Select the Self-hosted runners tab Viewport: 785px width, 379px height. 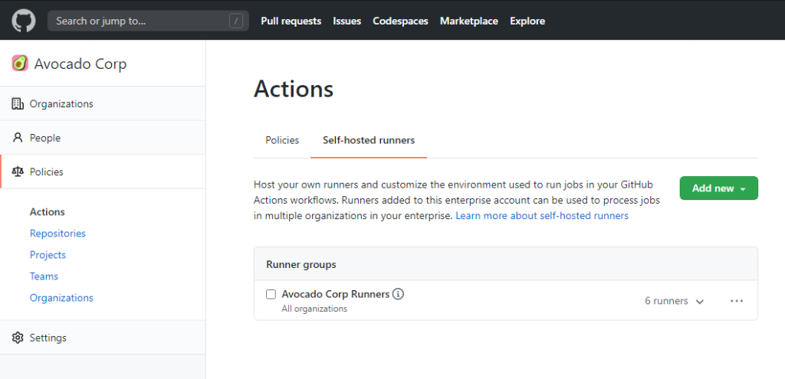pos(369,140)
